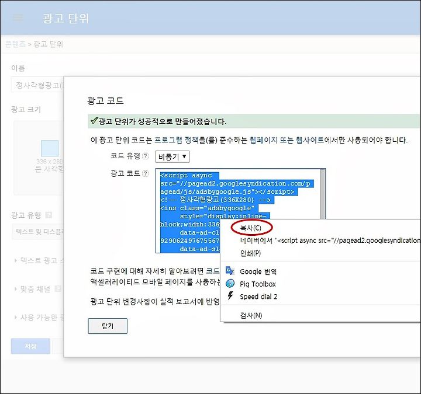Click the 광고 크기 section label
Image resolution: width=421 pixels, height=394 pixels.
click(26, 109)
